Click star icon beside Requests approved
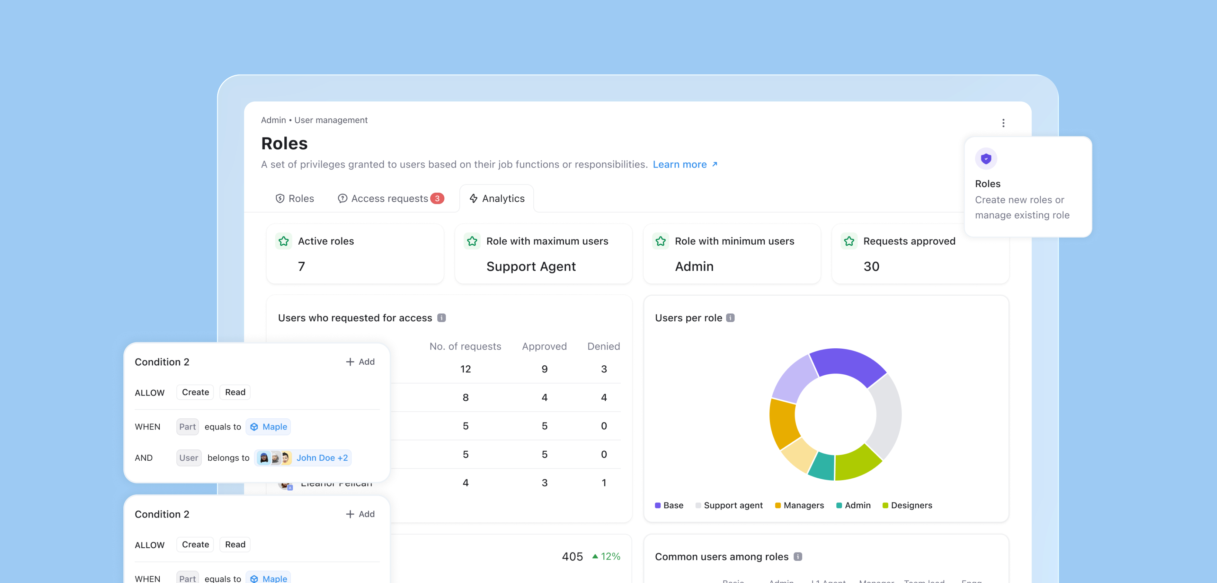This screenshot has height=583, width=1217. (x=849, y=241)
